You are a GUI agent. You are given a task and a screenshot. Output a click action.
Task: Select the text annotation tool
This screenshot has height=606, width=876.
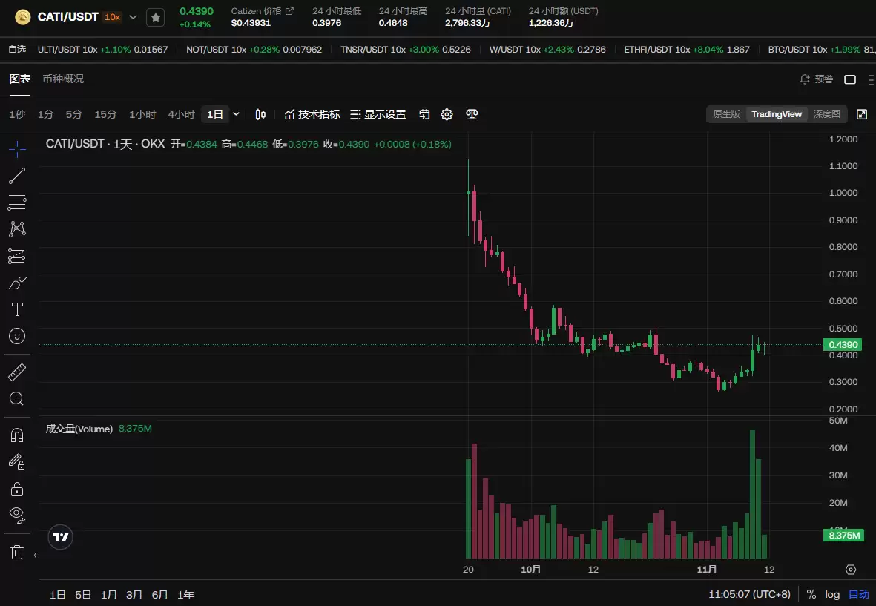pyautogui.click(x=17, y=309)
